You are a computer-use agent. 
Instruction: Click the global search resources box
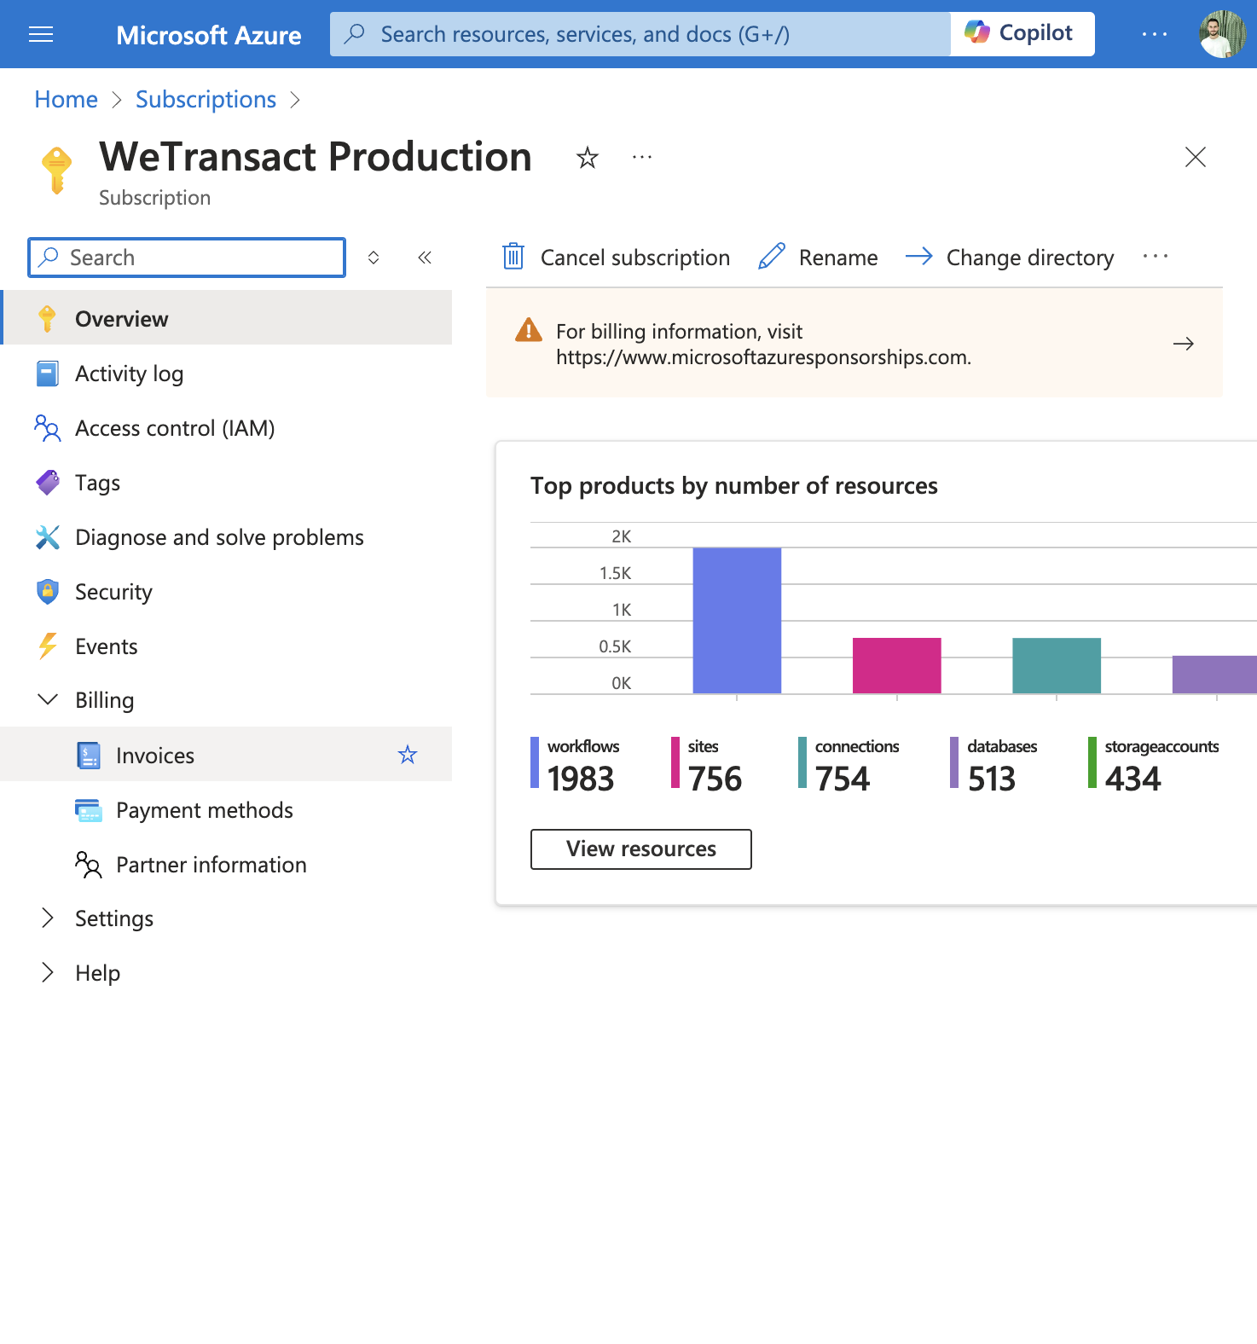click(x=640, y=34)
